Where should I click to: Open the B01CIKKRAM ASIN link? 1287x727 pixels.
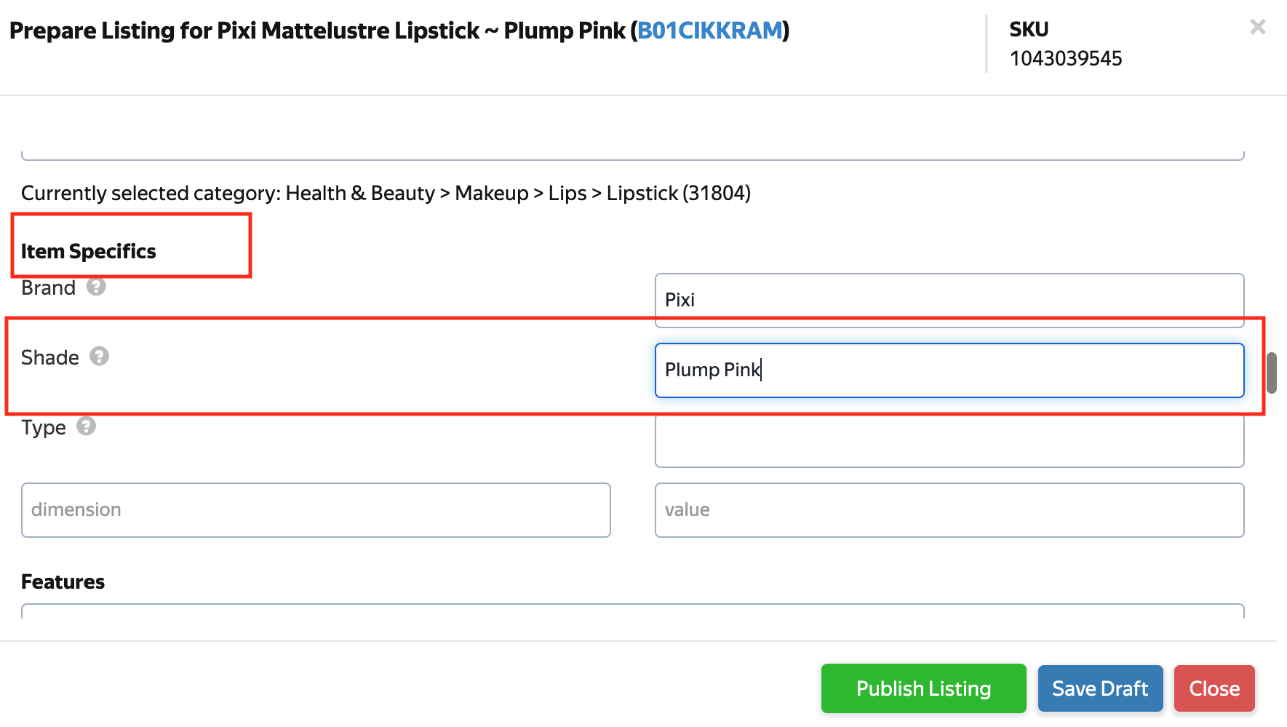click(x=710, y=31)
